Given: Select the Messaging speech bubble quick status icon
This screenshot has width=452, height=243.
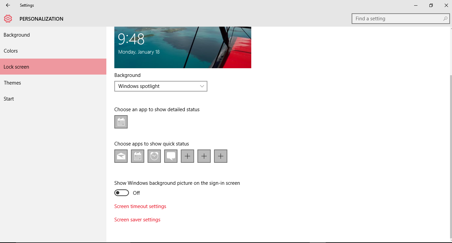Looking at the screenshot, I should [171, 156].
